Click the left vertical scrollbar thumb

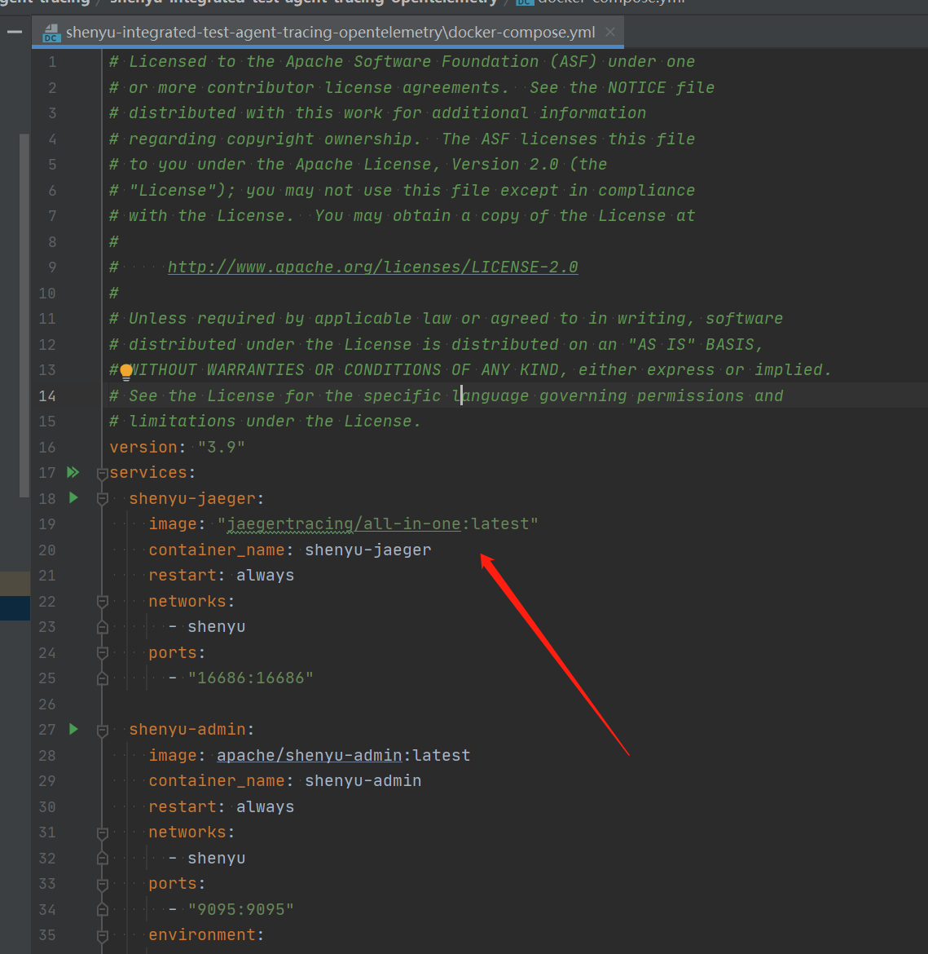(24, 316)
